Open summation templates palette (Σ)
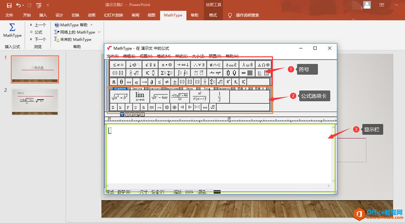Viewport: 405px width, 223px height. click(x=167, y=73)
